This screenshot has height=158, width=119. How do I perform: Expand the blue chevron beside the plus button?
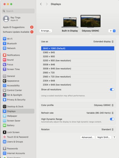point(114,31)
